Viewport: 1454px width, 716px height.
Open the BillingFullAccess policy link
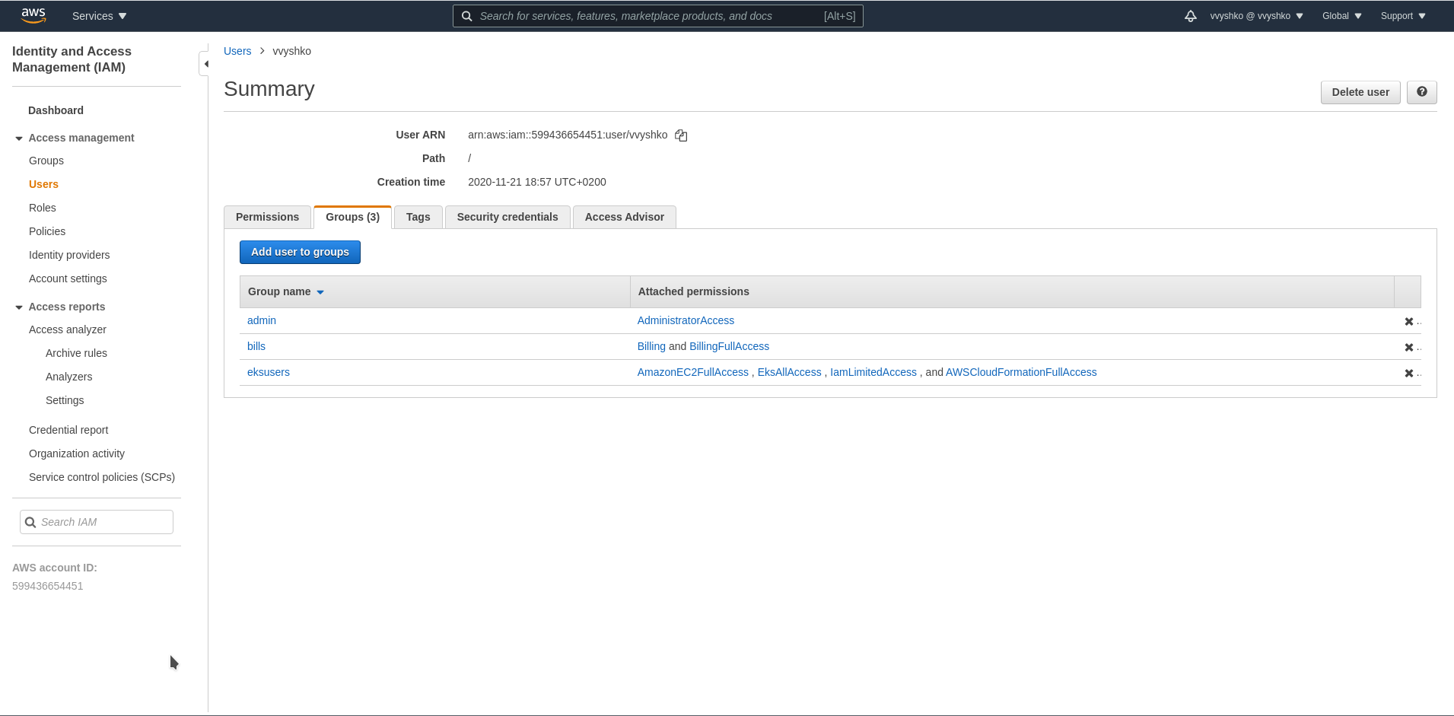pyautogui.click(x=729, y=346)
